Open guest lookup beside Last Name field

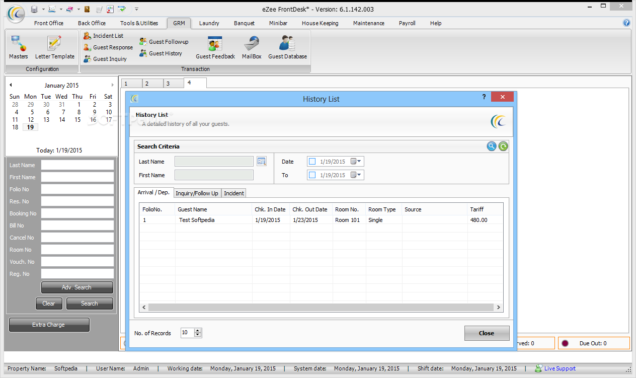click(261, 161)
